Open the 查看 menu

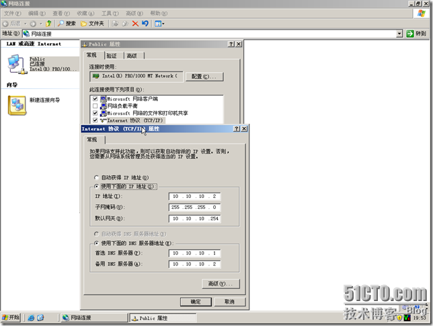click(x=61, y=13)
